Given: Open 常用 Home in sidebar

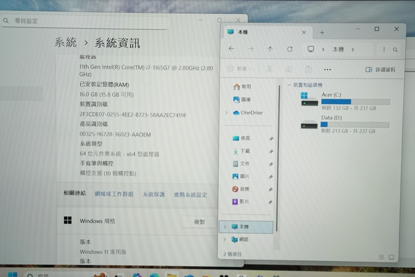Looking at the screenshot, I should (242, 87).
